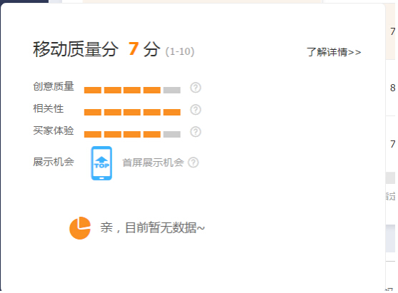Click the (1-10) score range text
This screenshot has height=293, width=398.
180,51
